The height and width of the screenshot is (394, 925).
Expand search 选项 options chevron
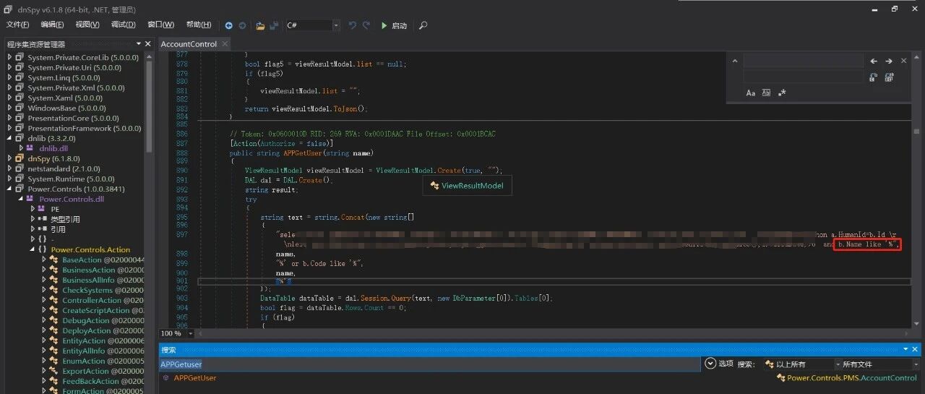[x=710, y=364]
